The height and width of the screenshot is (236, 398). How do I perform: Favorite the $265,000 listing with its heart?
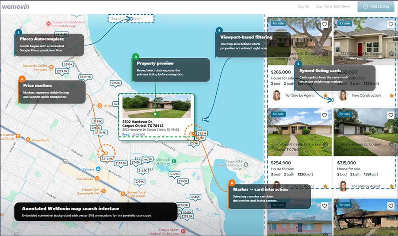pos(325,24)
